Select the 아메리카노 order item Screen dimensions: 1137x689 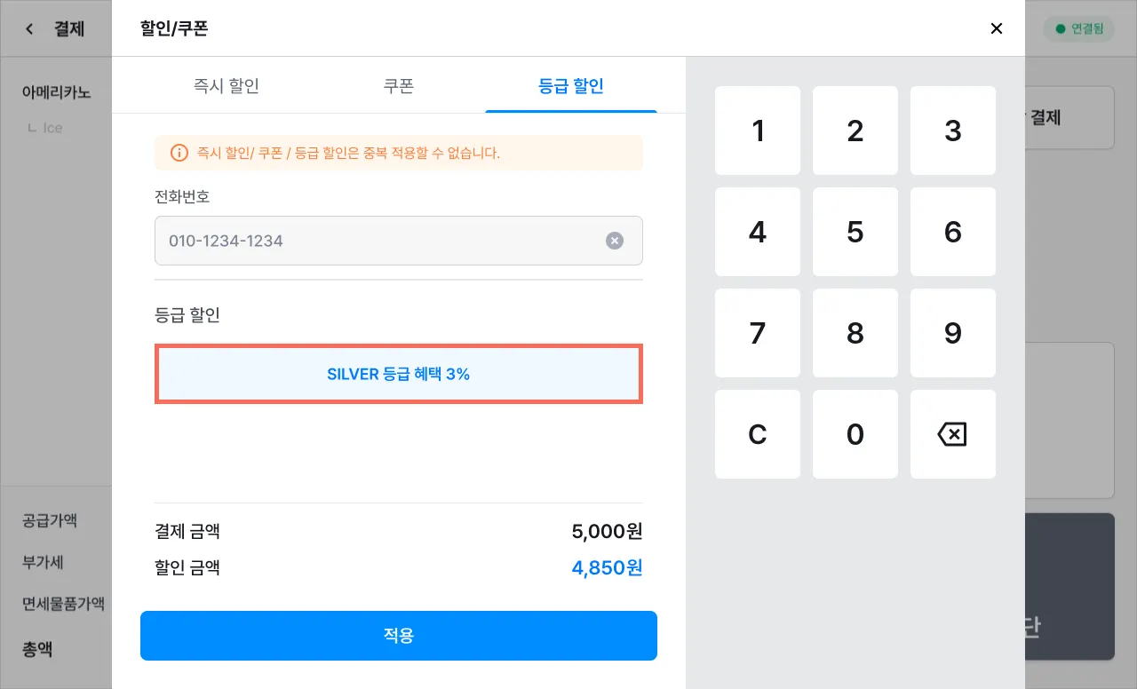click(x=57, y=92)
